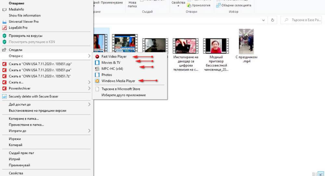Select Изрежи from the context menu

click(15, 139)
